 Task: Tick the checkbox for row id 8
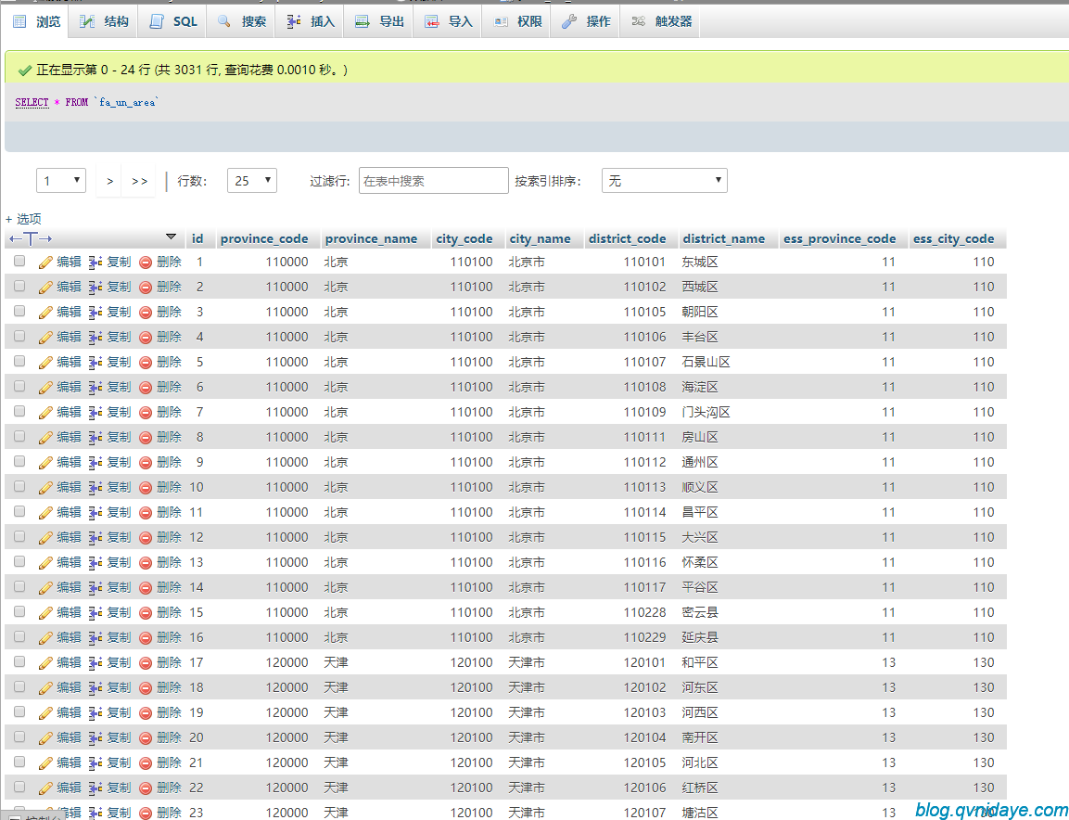coord(19,437)
